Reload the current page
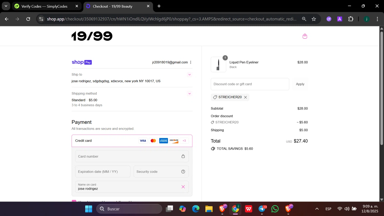 (28, 19)
